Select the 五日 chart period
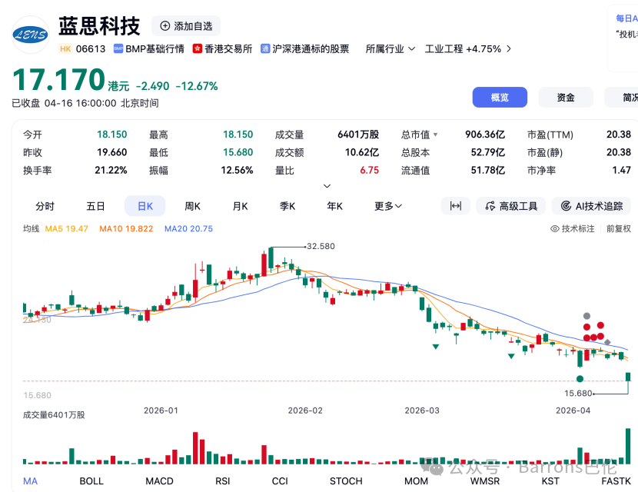 [x=95, y=206]
